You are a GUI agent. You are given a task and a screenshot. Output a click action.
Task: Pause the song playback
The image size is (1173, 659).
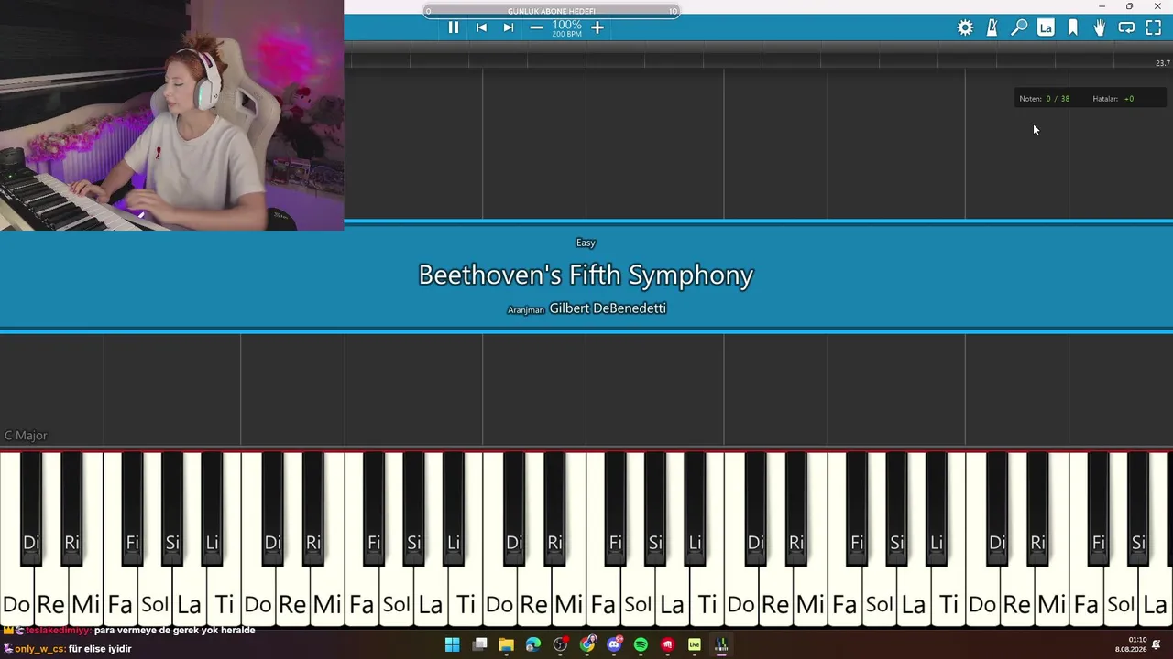point(454,27)
